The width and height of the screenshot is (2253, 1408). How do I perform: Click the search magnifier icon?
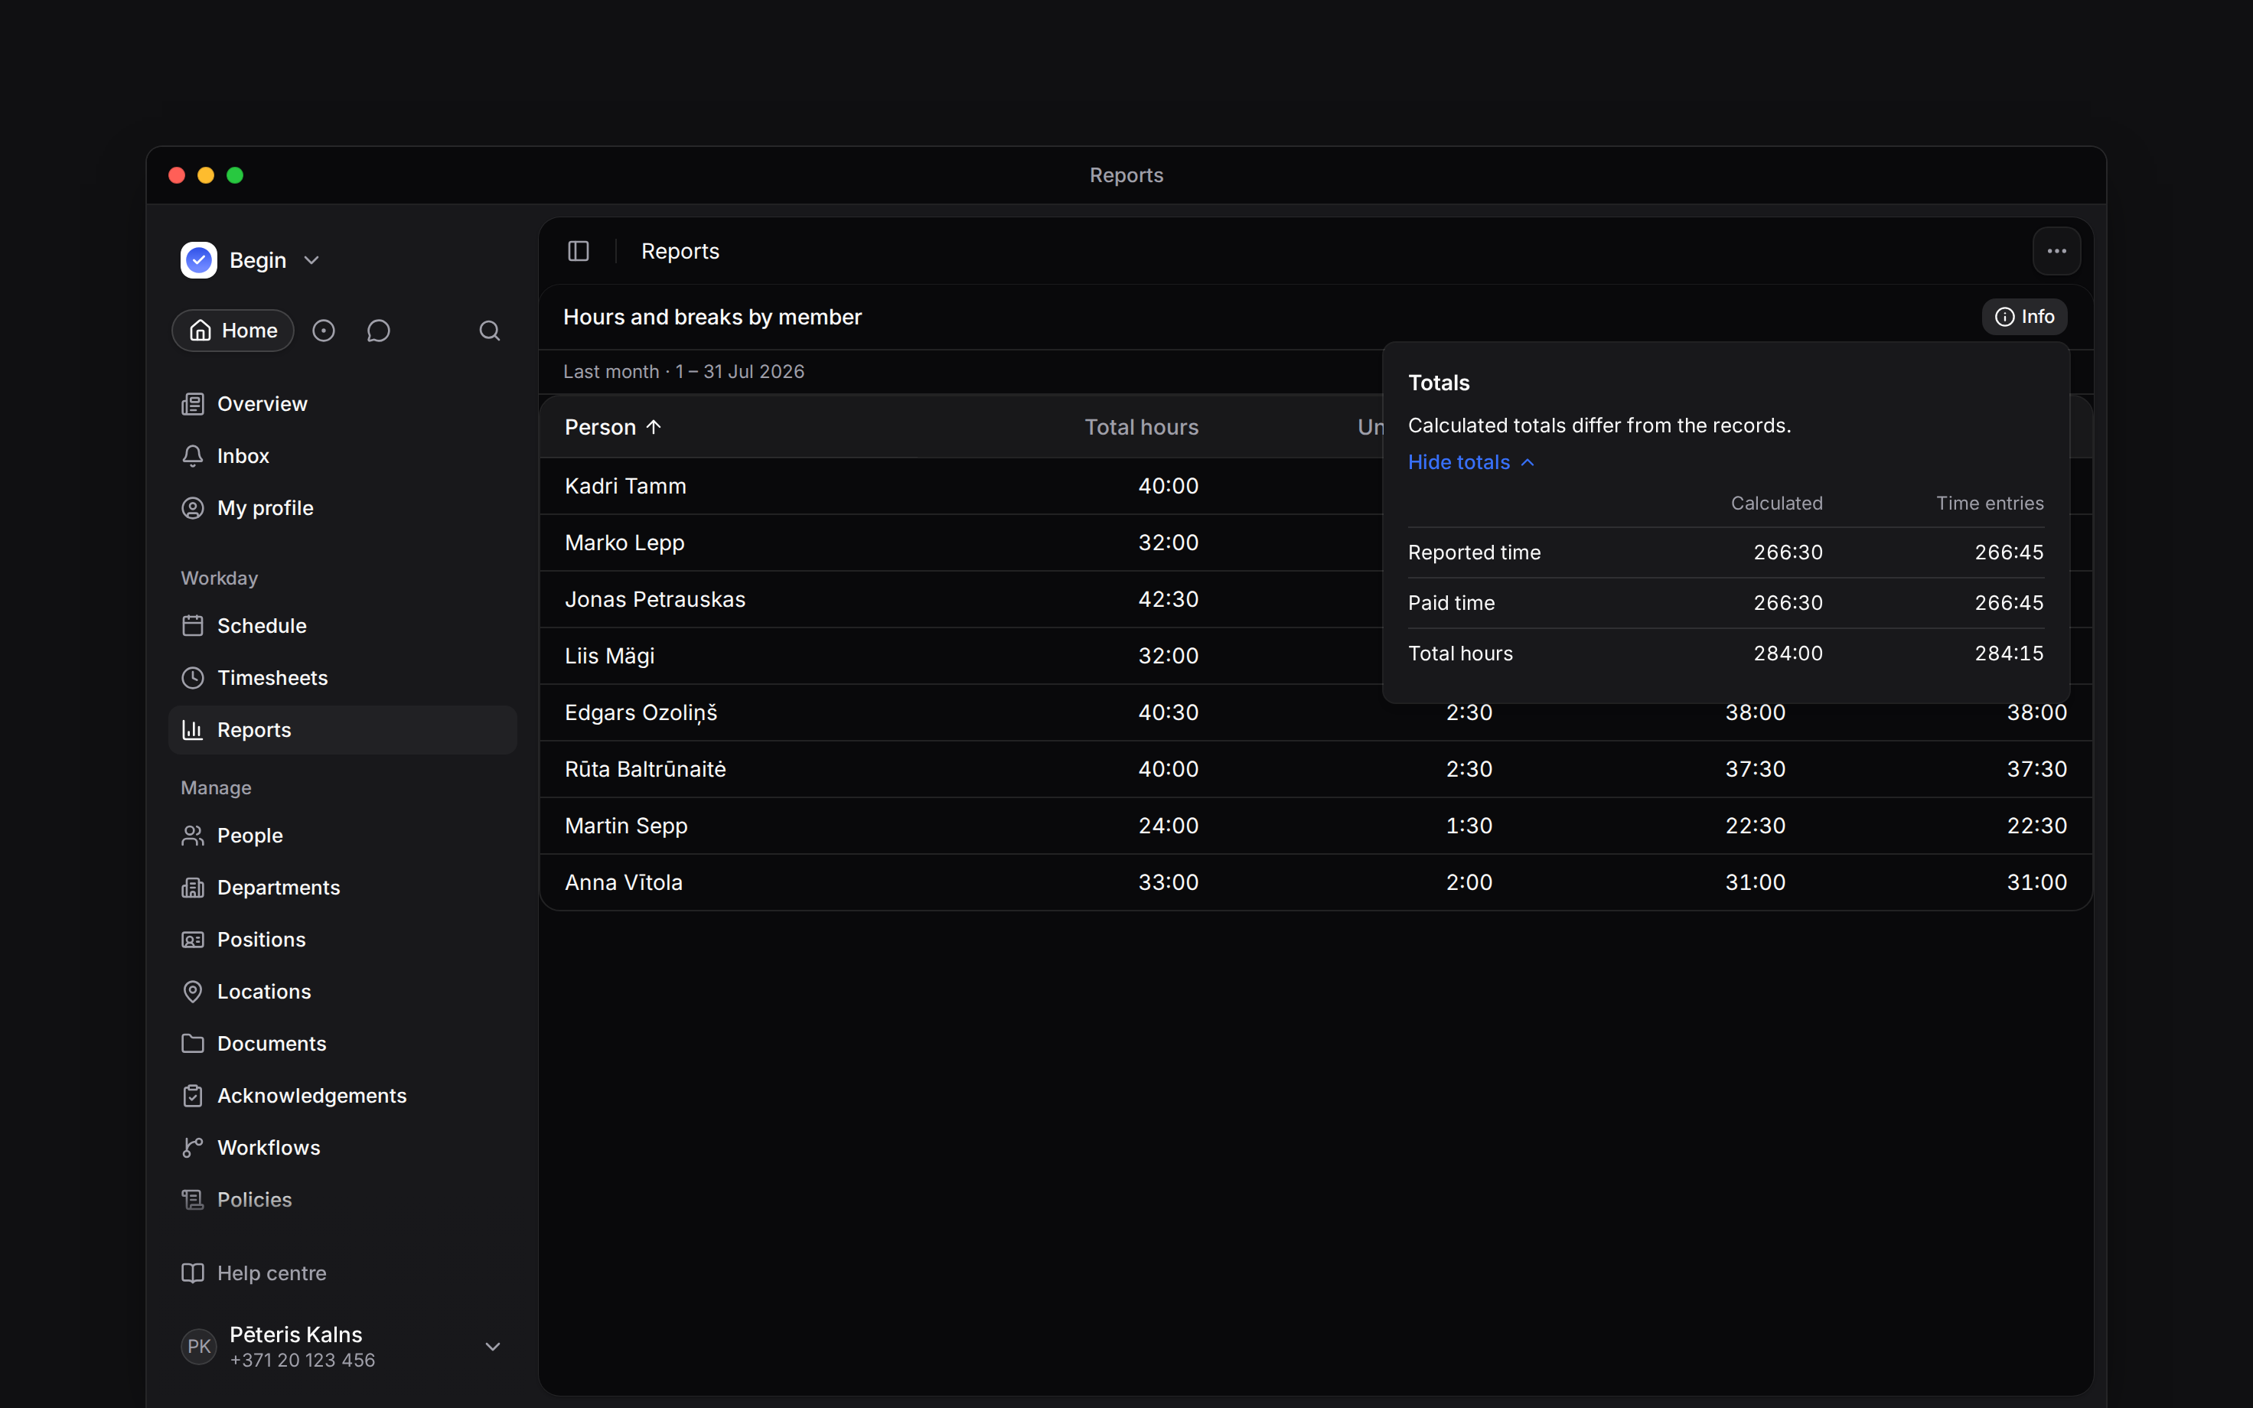pyautogui.click(x=490, y=331)
